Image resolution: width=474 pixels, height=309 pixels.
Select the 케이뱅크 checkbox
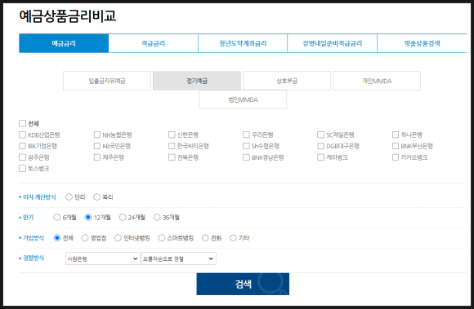coord(320,157)
